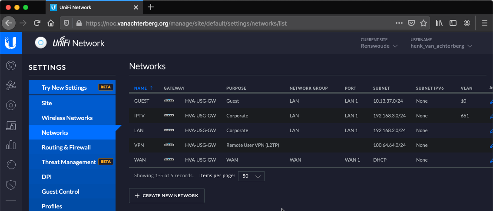Select the Networks settings section
493x211 pixels.
[72, 133]
